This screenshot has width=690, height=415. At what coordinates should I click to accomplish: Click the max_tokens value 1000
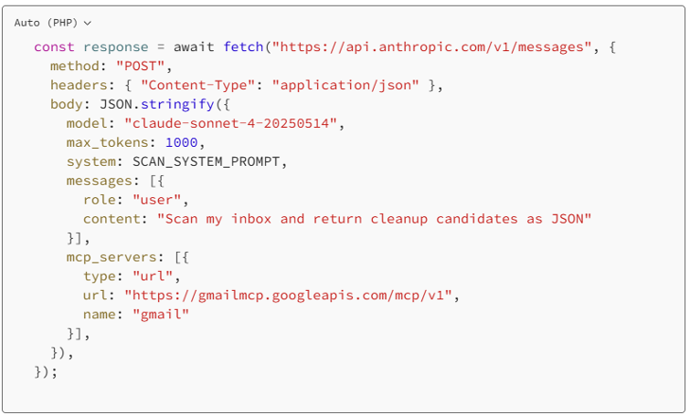(x=181, y=142)
